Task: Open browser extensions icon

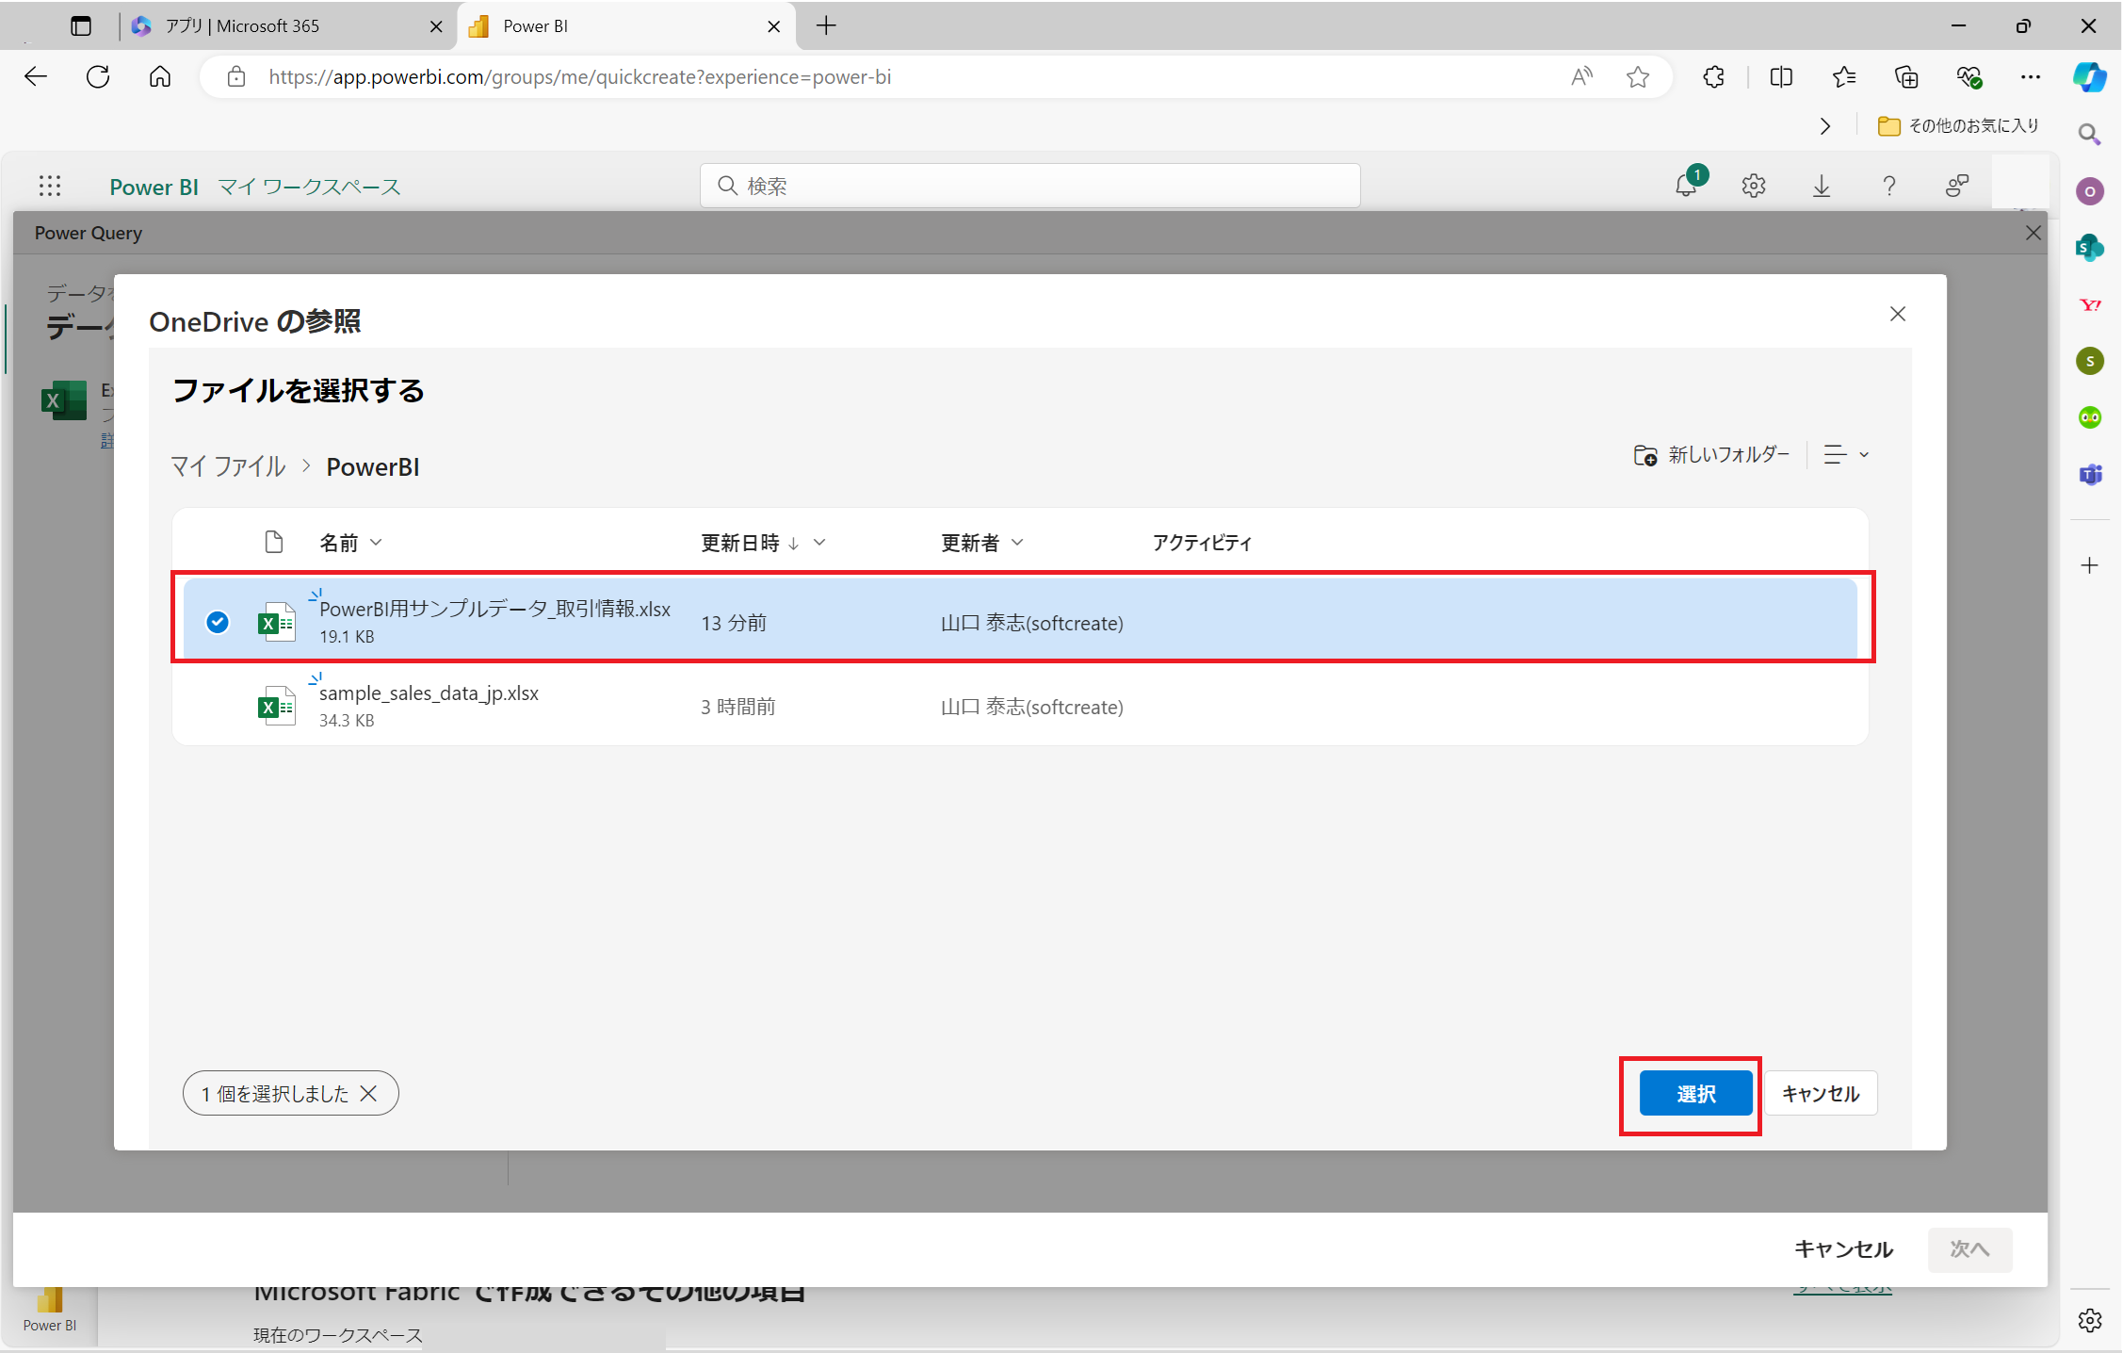Action: click(1714, 77)
